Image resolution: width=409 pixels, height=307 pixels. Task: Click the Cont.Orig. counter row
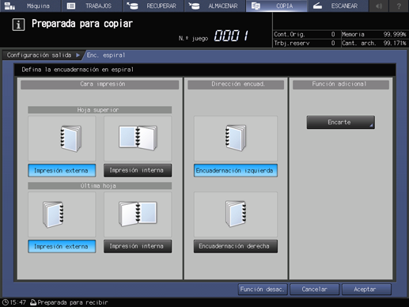coord(307,34)
